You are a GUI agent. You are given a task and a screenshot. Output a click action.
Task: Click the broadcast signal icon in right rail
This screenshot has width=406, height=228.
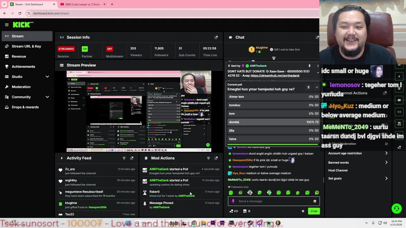pyautogui.click(x=399, y=112)
